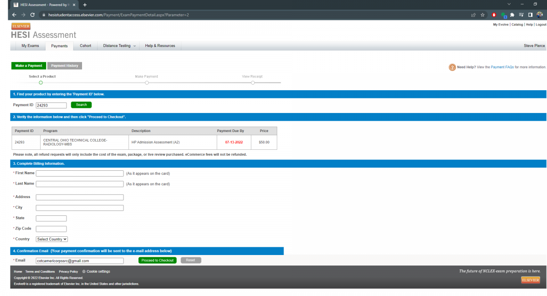The image size is (547, 296).
Task: Click the Make a Payment button
Action: pyautogui.click(x=29, y=66)
